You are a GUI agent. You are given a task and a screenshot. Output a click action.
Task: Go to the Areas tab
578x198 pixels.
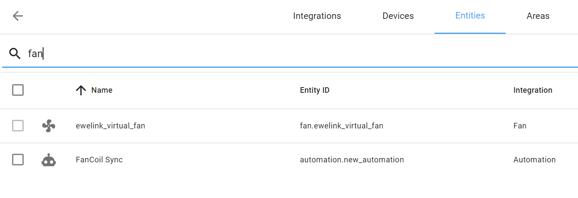pyautogui.click(x=538, y=16)
